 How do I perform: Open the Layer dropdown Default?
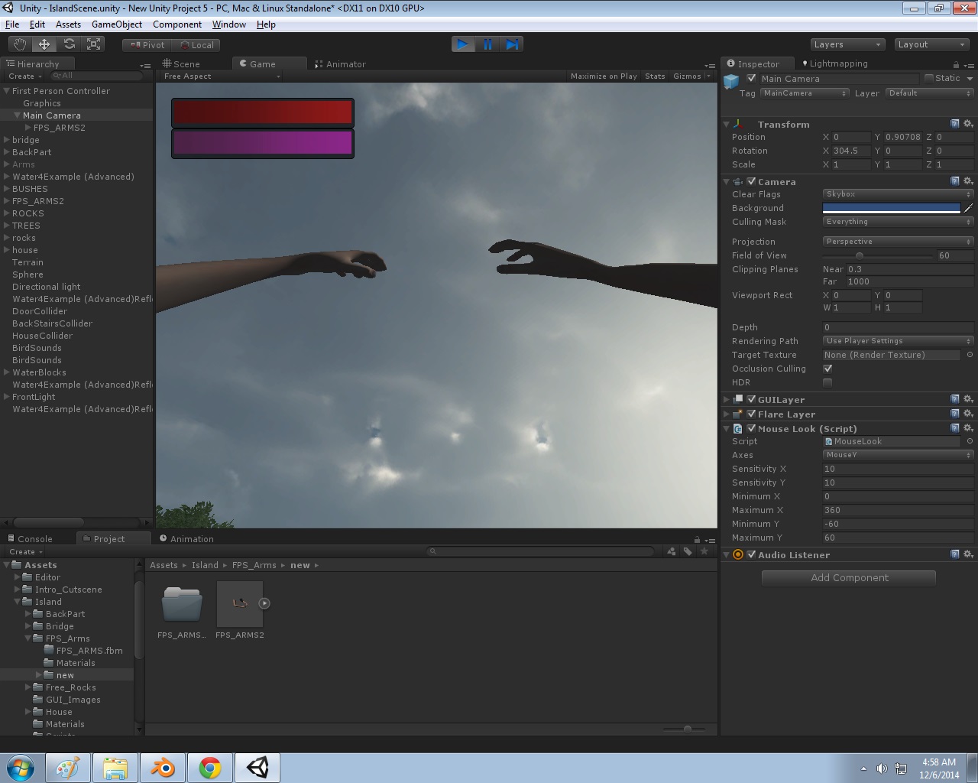click(x=929, y=93)
